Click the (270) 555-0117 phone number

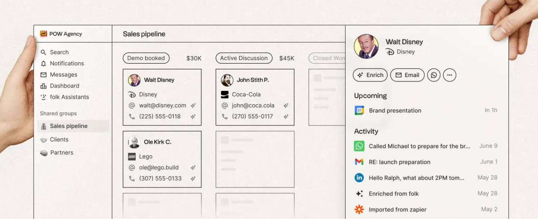[253, 116]
